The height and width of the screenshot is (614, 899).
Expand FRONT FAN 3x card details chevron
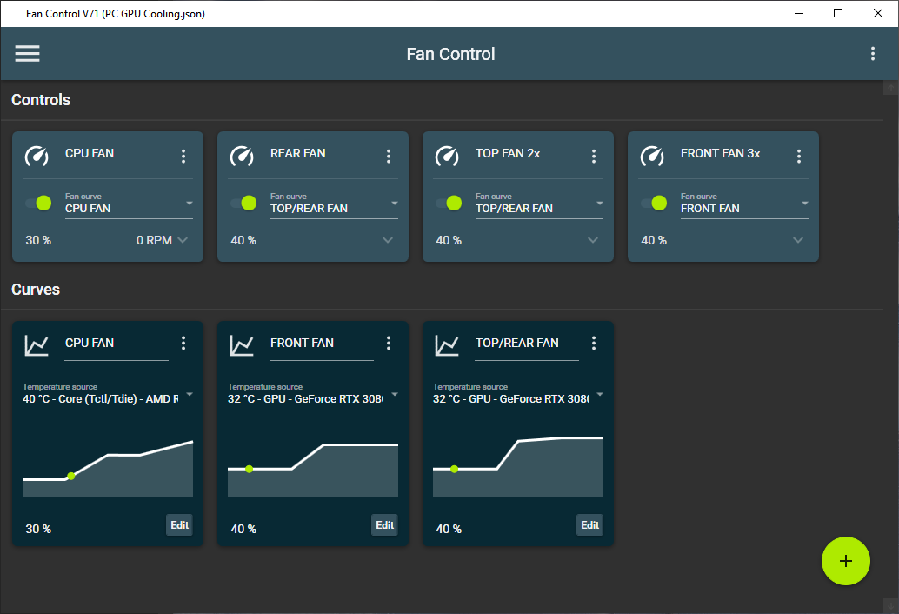click(799, 240)
